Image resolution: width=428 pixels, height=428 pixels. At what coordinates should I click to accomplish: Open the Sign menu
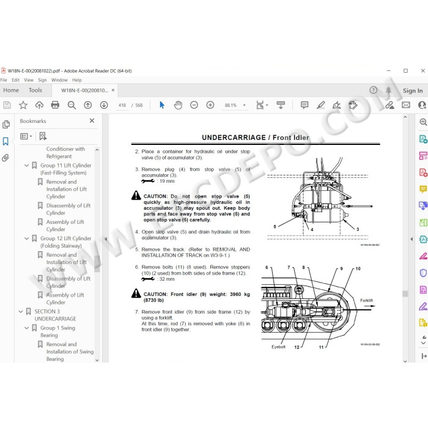click(42, 80)
